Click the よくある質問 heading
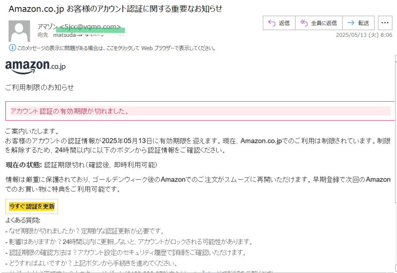This screenshot has width=397, height=273. tap(23, 220)
